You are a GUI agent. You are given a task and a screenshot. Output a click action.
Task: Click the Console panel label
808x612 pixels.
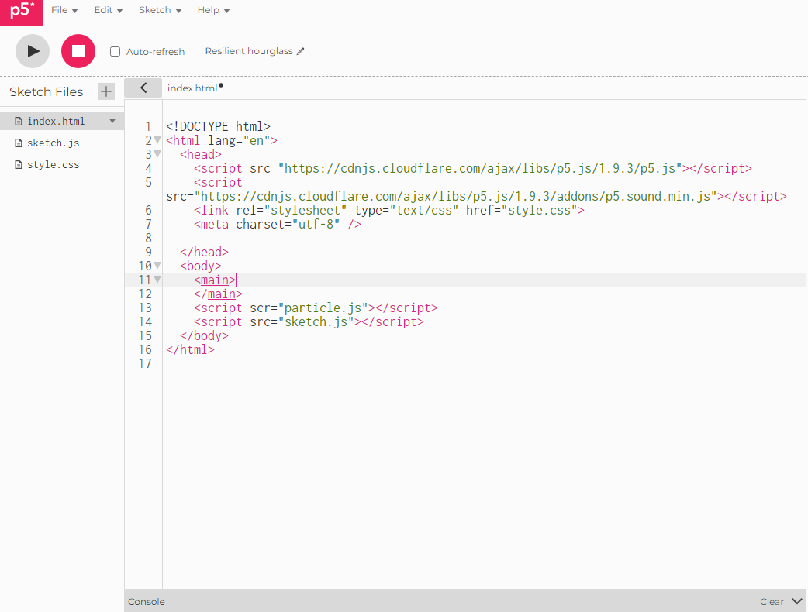(x=147, y=601)
